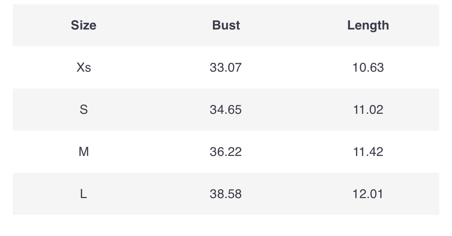Select the Length column header
The width and height of the screenshot is (452, 236).
click(x=368, y=25)
